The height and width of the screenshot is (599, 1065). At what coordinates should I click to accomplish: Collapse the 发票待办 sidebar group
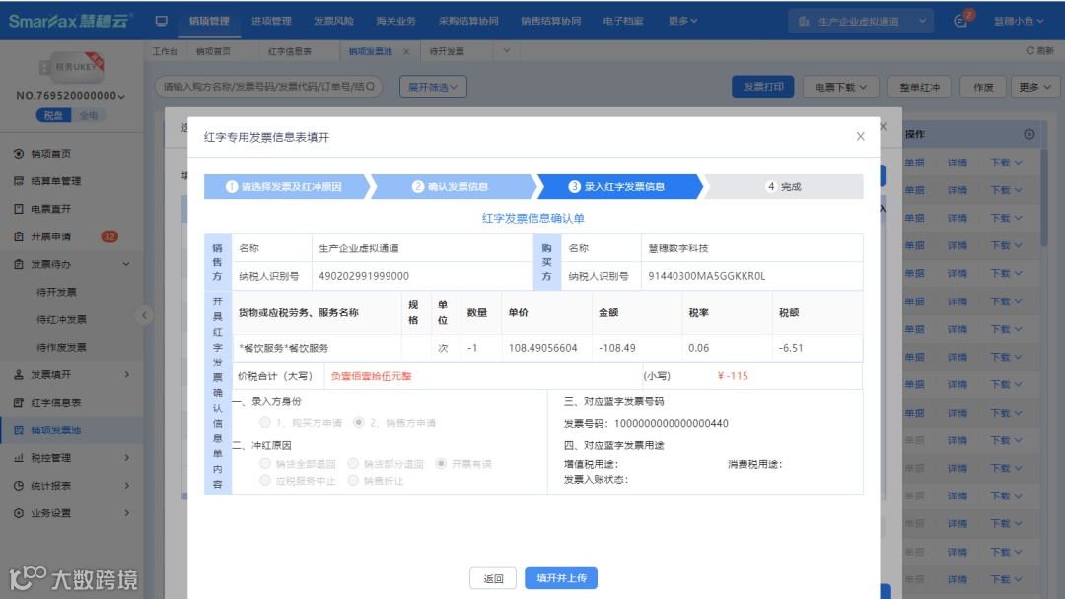pos(126,265)
